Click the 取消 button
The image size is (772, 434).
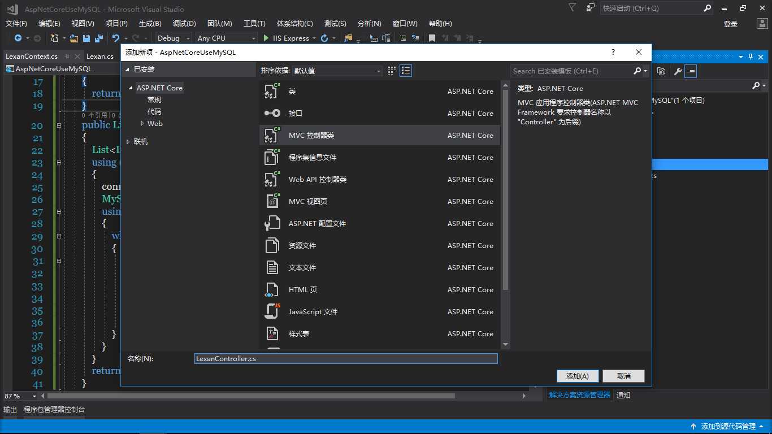click(x=624, y=376)
